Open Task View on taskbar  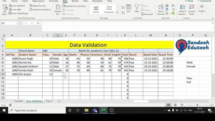coord(78,110)
